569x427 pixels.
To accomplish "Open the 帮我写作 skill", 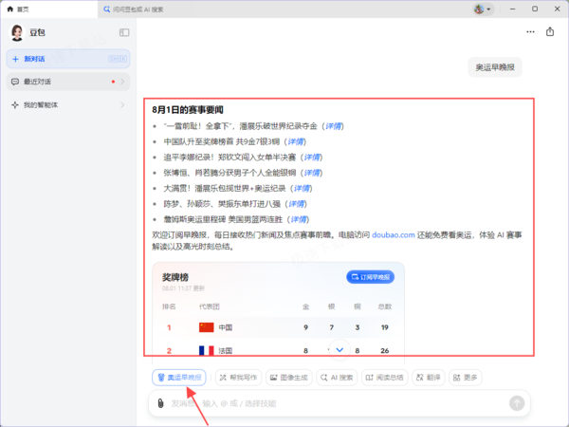I will (x=238, y=378).
